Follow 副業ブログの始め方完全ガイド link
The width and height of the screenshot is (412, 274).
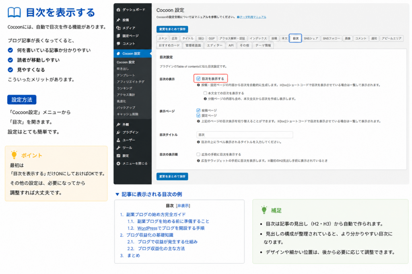tap(156, 214)
